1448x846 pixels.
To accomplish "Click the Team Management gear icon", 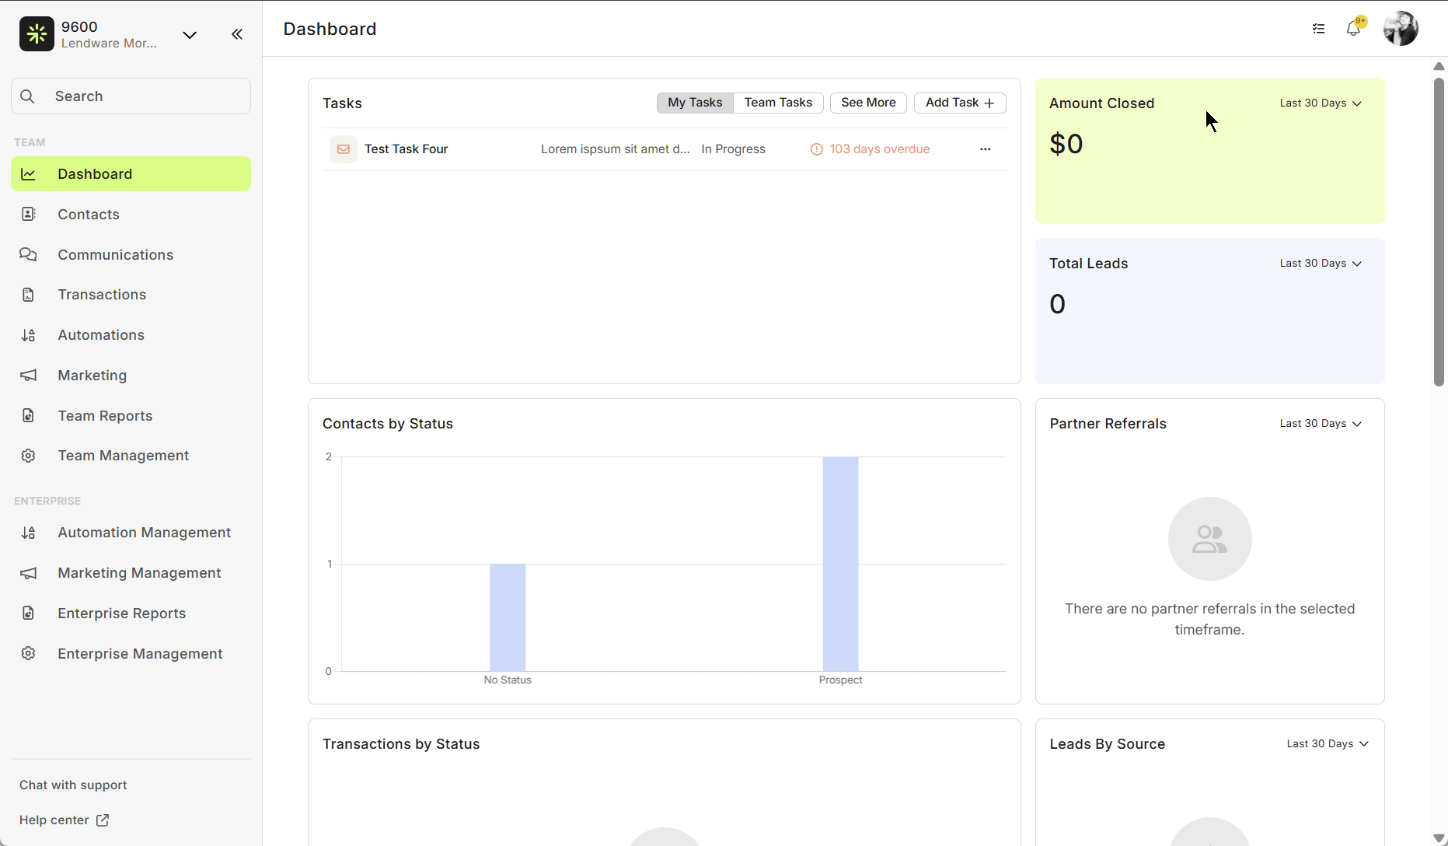I will (x=29, y=456).
